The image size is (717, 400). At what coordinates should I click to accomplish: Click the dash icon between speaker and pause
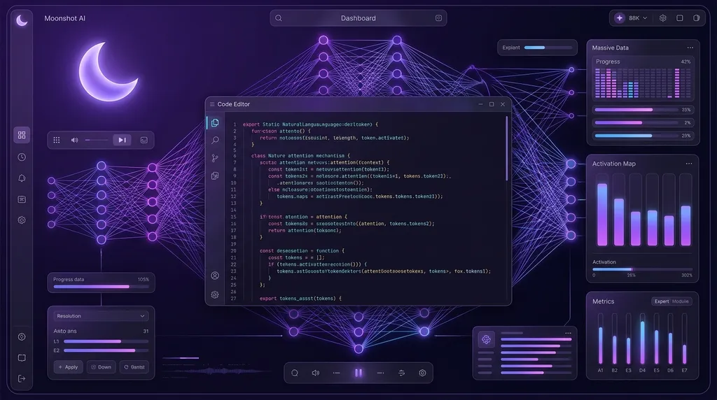tap(337, 373)
